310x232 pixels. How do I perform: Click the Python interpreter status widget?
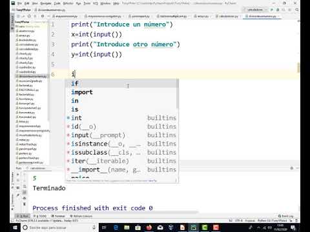tap(273, 220)
